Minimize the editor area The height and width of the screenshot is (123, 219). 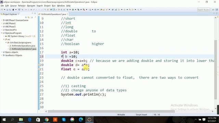click(214, 13)
